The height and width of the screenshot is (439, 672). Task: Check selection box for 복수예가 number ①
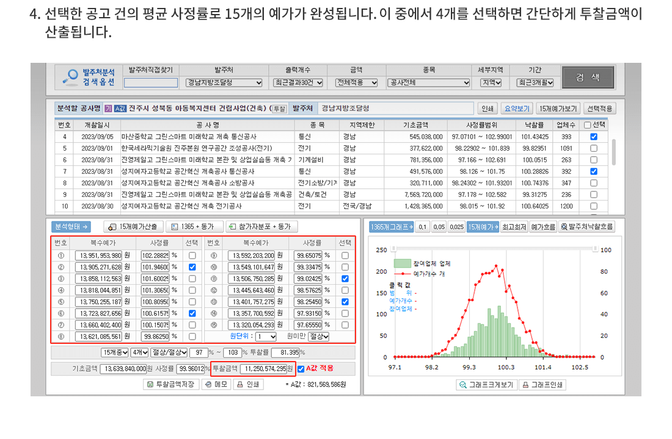tap(192, 255)
